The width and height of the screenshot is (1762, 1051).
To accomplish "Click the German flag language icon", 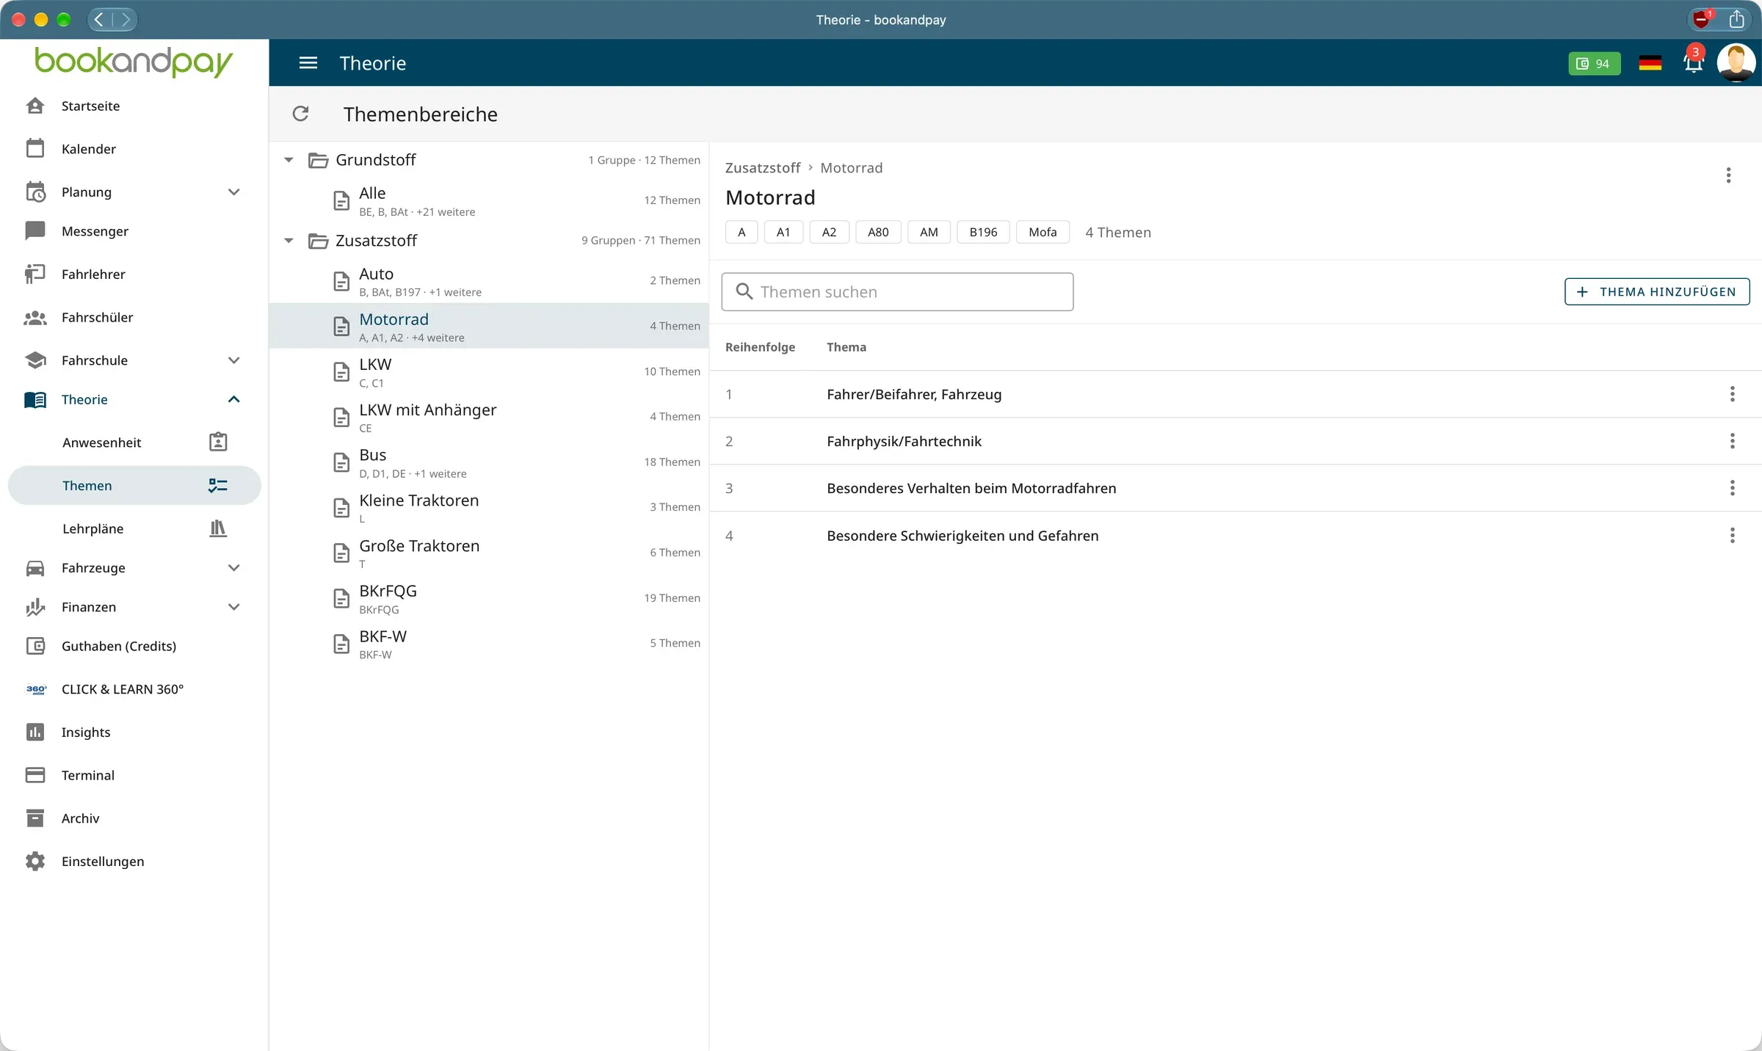I will point(1650,63).
